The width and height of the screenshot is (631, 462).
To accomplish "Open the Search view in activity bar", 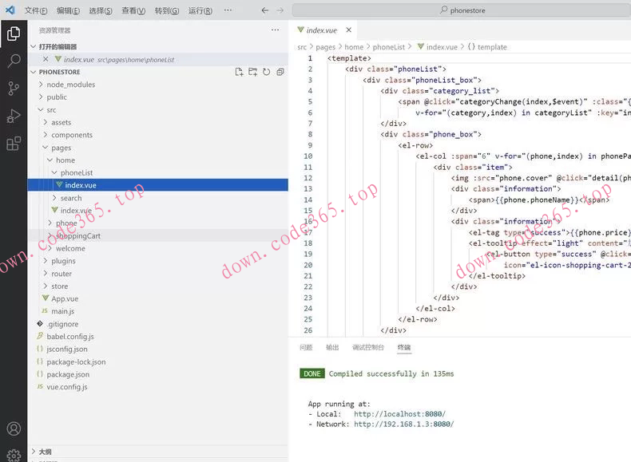I will 14,61.
